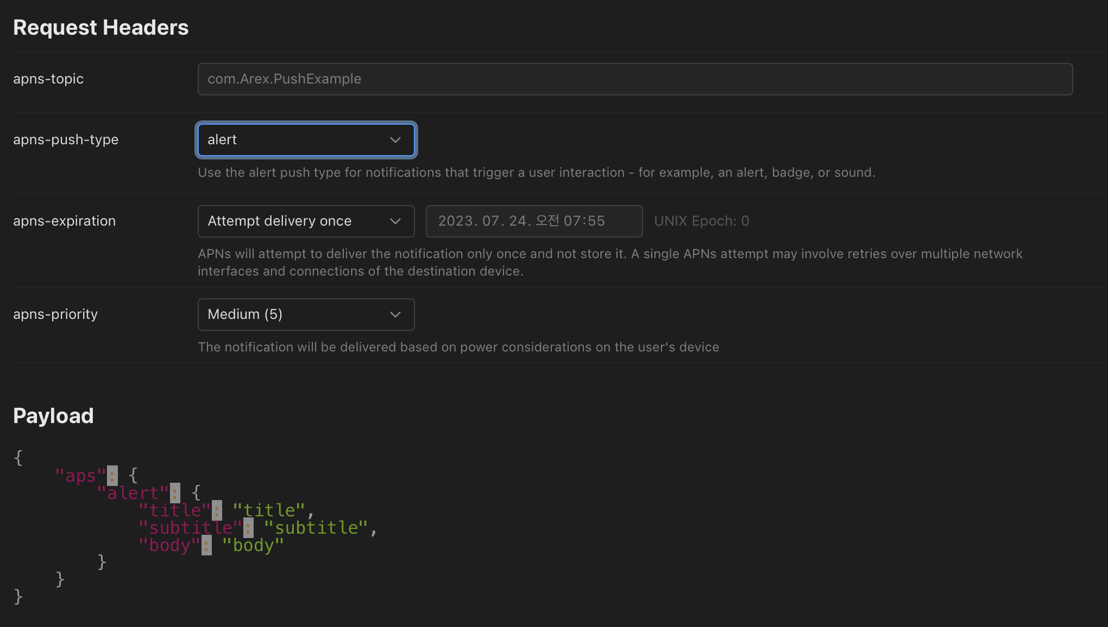This screenshot has width=1108, height=627.
Task: Click the "body" key in payload
Action: pos(169,545)
